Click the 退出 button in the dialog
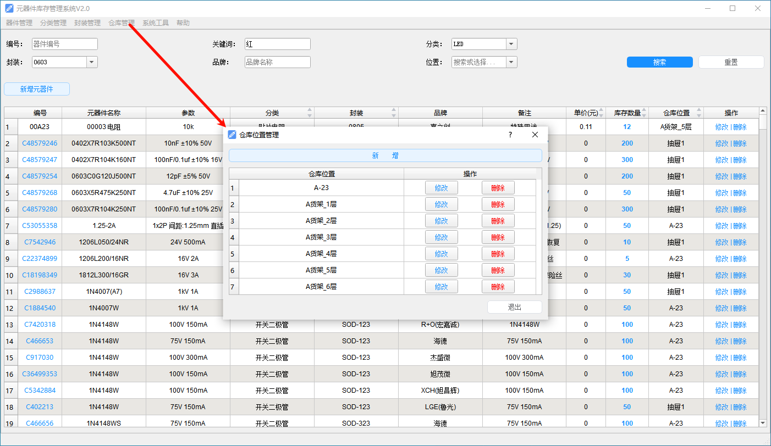Screen dimensions: 771x446 (515, 307)
